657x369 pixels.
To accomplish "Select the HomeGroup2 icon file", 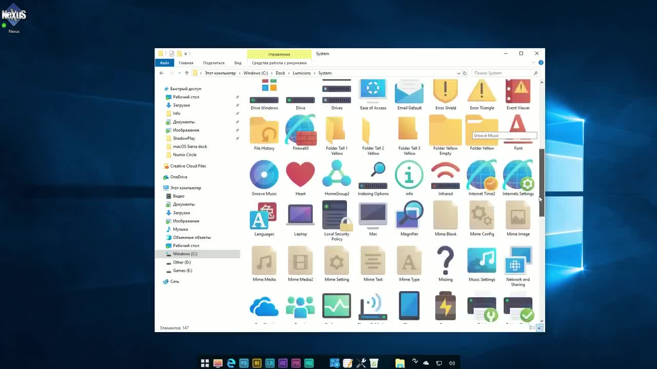I will [x=337, y=178].
